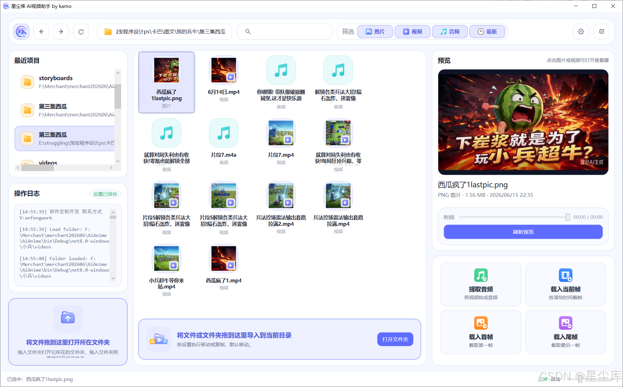Click the '[14:55:40] Folder loaded' log entry

(65, 267)
